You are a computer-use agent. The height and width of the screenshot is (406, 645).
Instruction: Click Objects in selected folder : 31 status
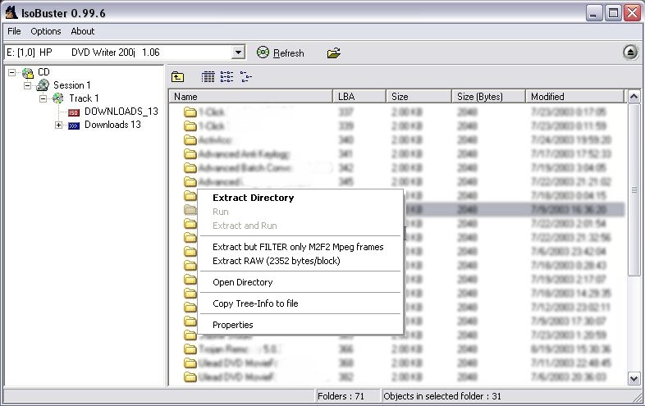coord(442,396)
